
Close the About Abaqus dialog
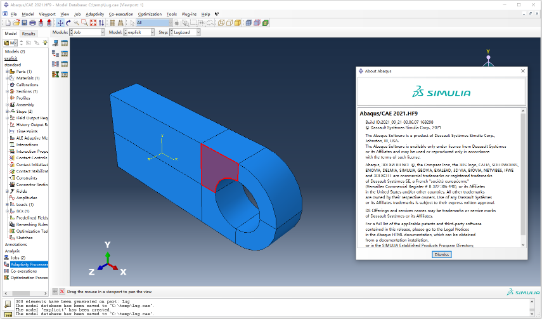[x=522, y=71]
